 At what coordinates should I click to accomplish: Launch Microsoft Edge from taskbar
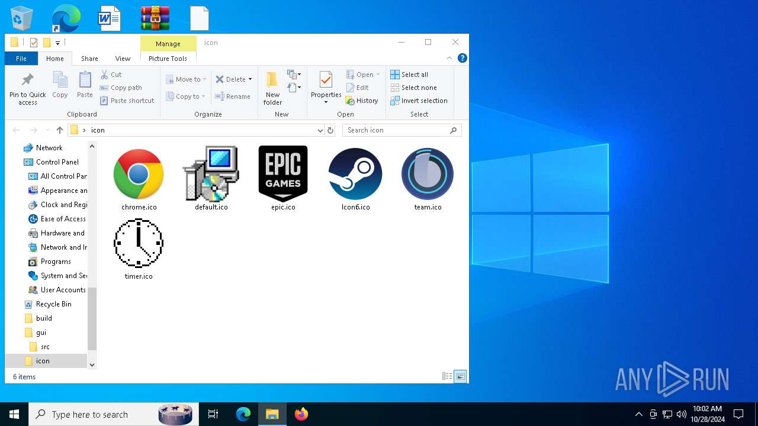(243, 414)
